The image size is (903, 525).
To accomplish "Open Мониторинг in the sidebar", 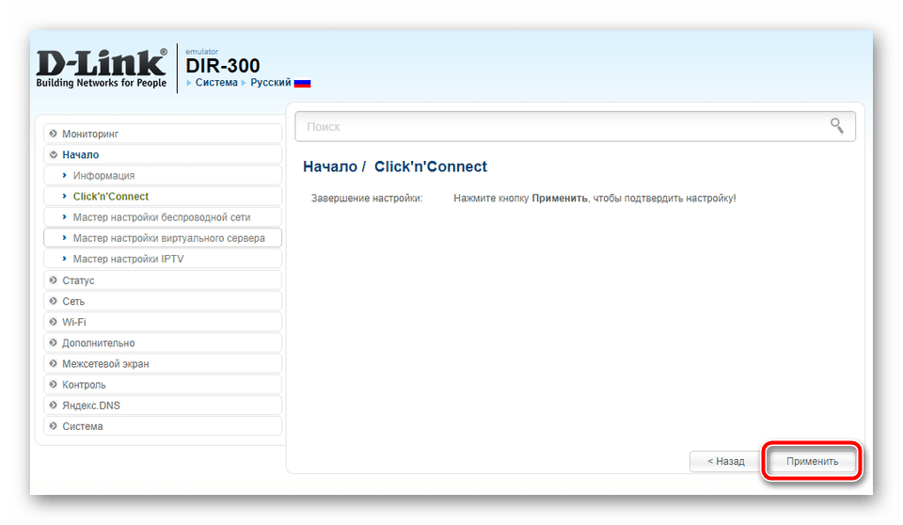I will pyautogui.click(x=163, y=134).
